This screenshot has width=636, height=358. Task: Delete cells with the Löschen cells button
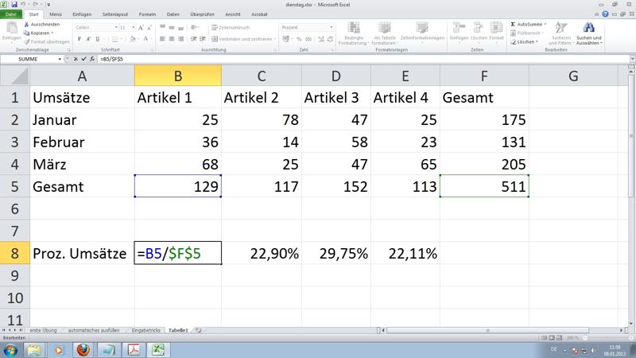pos(479,31)
